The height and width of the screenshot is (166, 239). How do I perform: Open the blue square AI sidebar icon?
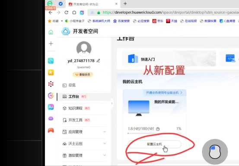pos(51,107)
